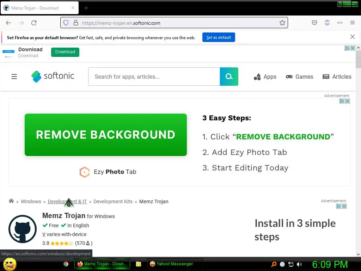Viewport: 361px width, 271px height.
Task: Open the smiley face start button
Action: click(x=10, y=264)
